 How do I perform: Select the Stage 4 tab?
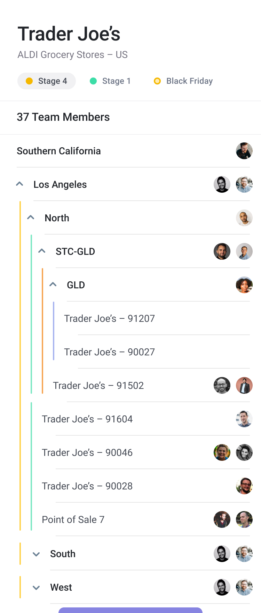click(x=47, y=81)
